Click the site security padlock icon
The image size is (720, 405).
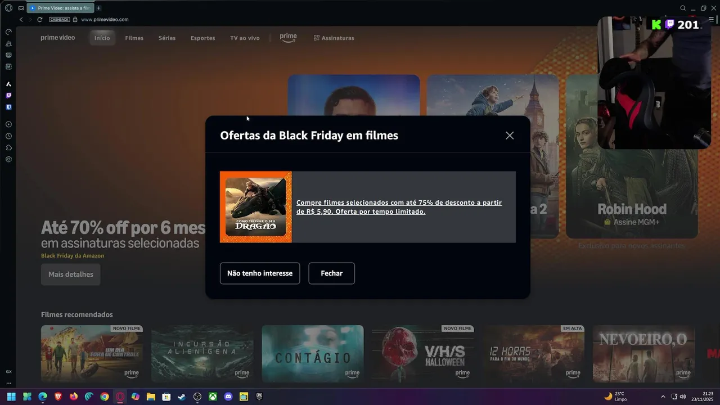click(x=75, y=20)
